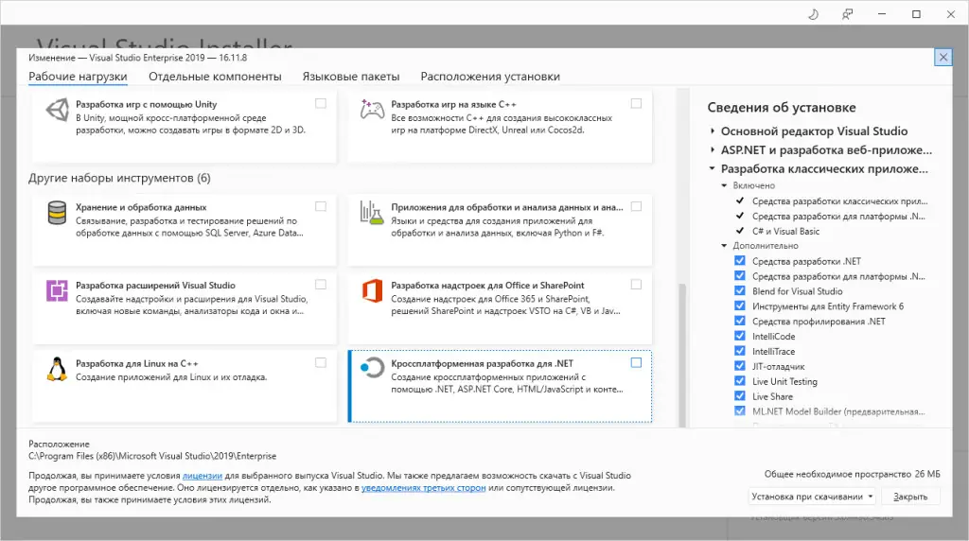Select the install location path text
The image size is (969, 541).
tap(152, 456)
